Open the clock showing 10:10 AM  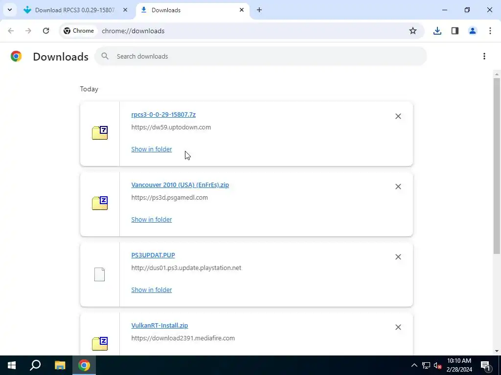point(459,365)
